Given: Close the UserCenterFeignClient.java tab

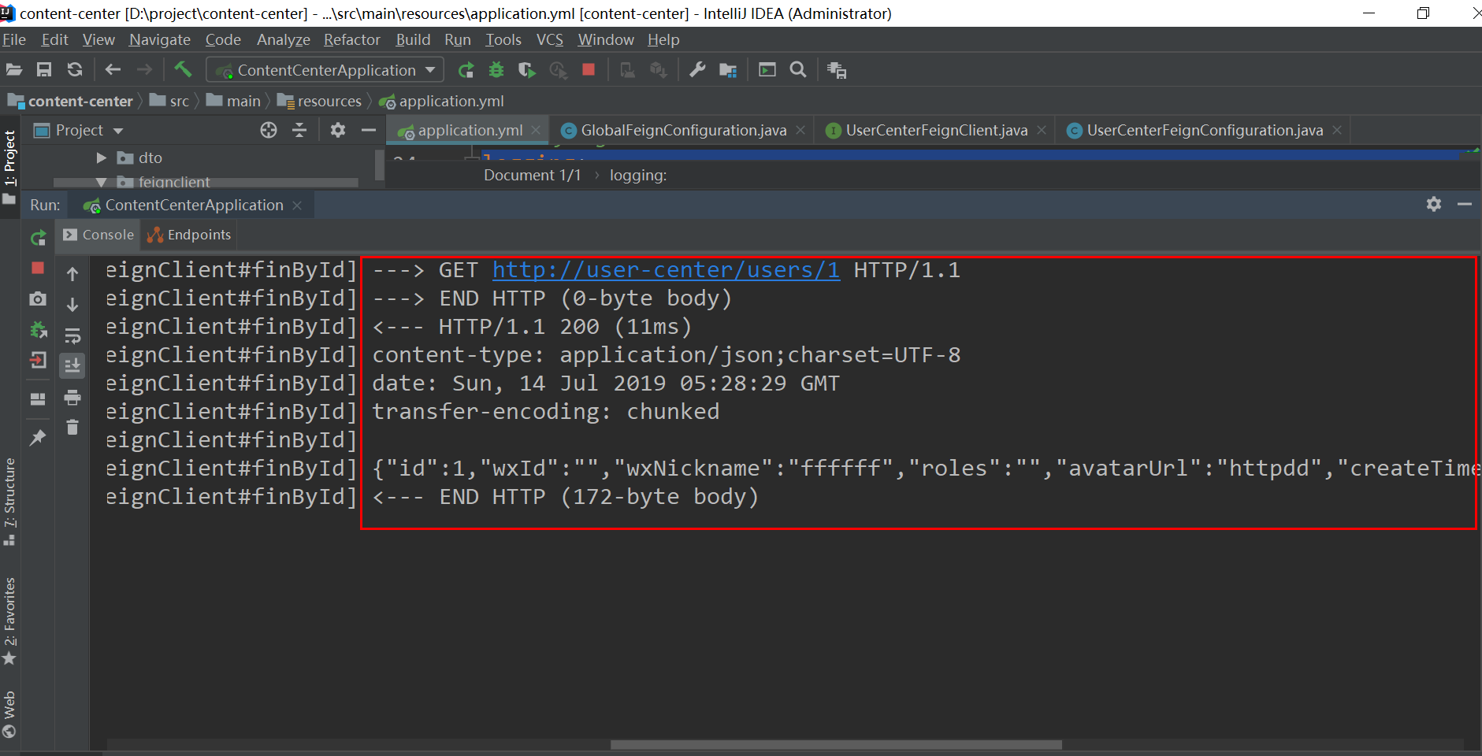Looking at the screenshot, I should (1042, 130).
